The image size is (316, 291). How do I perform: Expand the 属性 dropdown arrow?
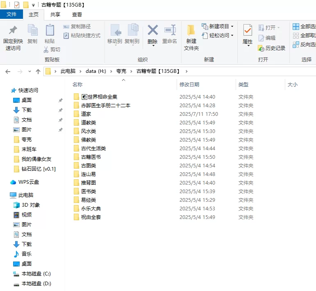point(248,46)
